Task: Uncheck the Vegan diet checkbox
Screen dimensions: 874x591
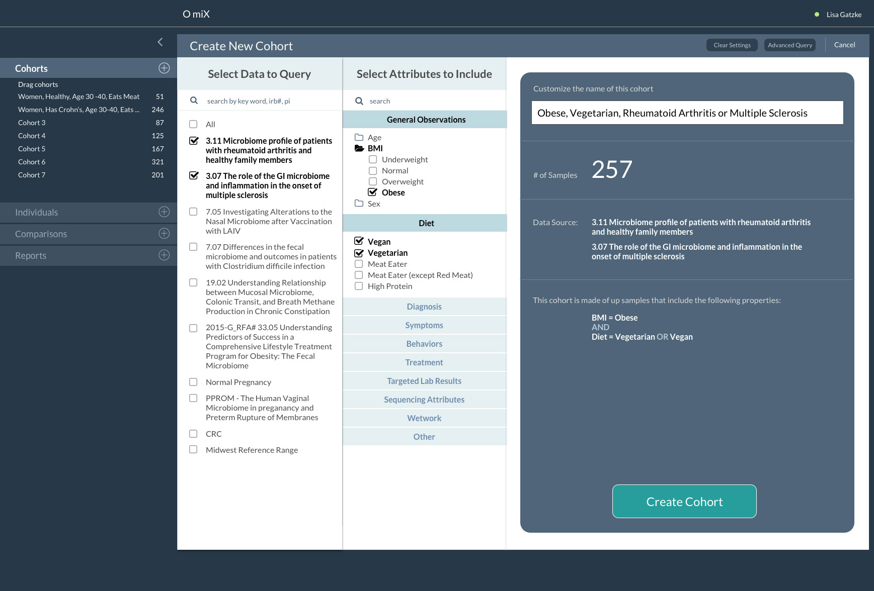Action: 359,242
